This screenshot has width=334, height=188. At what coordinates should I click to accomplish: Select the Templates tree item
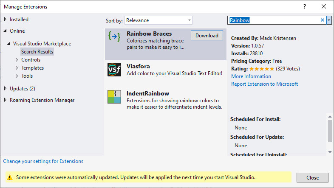tap(32, 68)
